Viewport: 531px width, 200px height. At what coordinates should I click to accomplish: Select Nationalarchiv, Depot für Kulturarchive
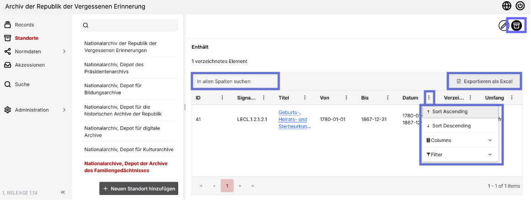(x=129, y=149)
